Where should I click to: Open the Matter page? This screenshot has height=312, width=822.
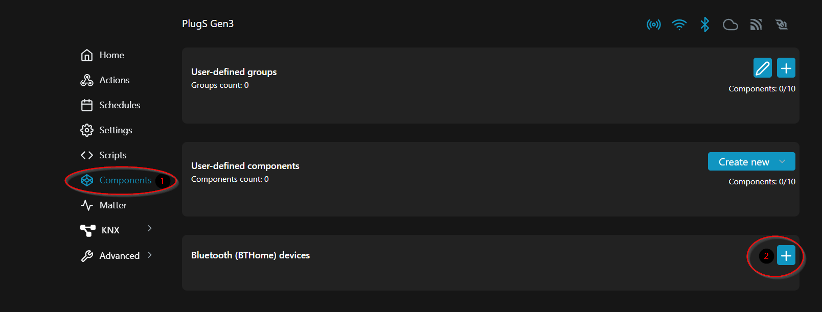point(113,205)
